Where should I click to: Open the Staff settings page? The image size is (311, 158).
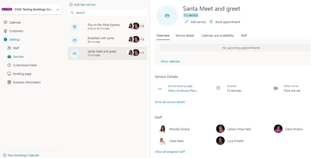pyautogui.click(x=16, y=48)
